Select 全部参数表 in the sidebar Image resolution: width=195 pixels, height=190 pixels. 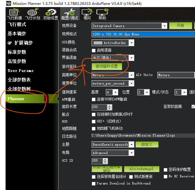click(x=19, y=80)
